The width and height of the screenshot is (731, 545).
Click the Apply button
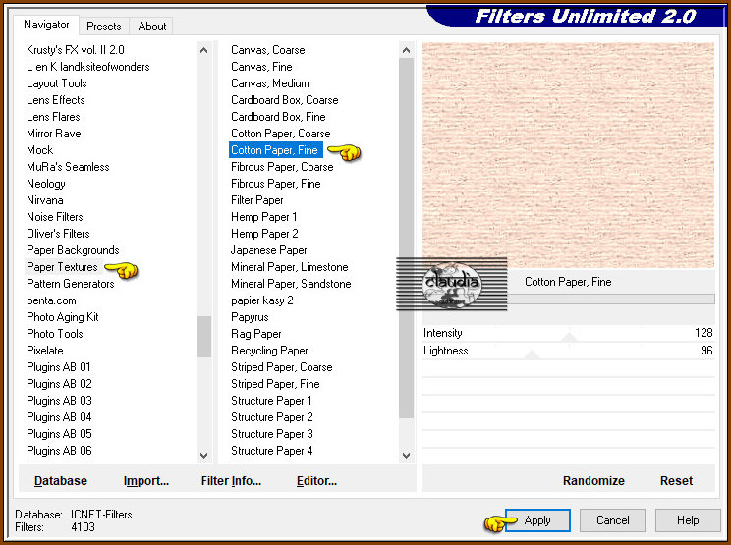(537, 520)
